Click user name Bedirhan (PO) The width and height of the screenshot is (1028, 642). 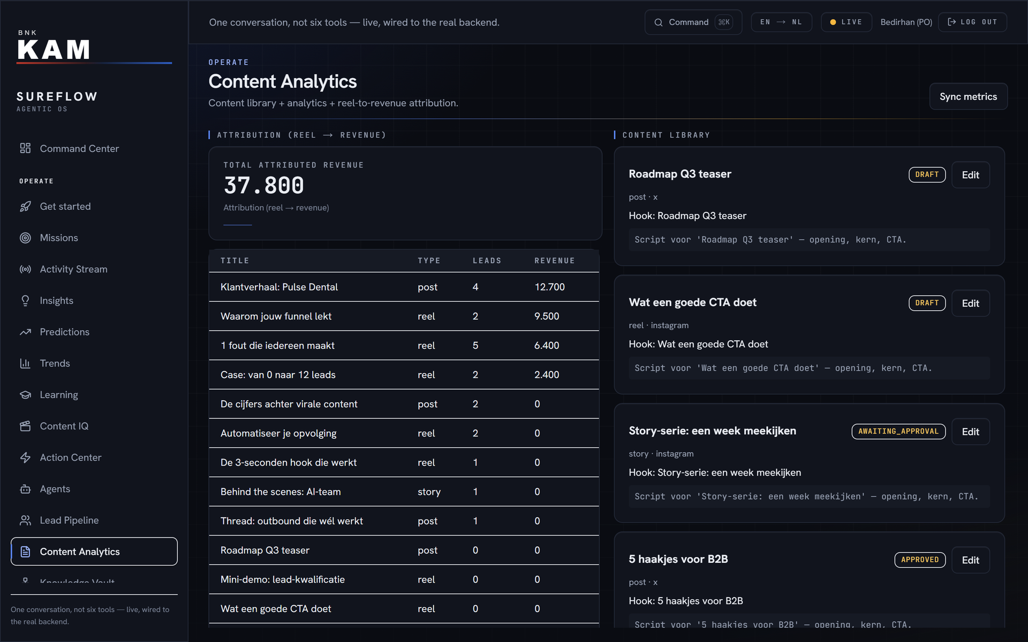click(906, 22)
